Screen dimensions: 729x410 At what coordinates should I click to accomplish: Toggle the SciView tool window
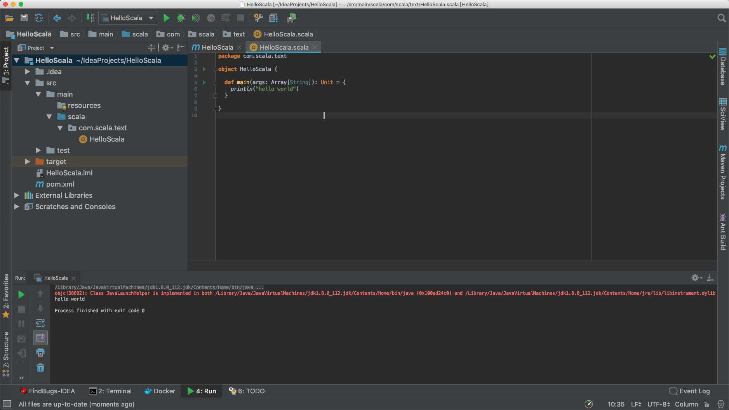point(723,114)
